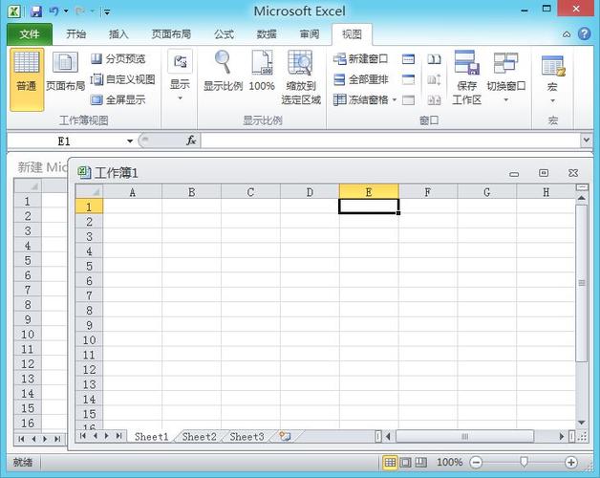
Task: Click the 100% zoom level in status bar
Action: (450, 462)
